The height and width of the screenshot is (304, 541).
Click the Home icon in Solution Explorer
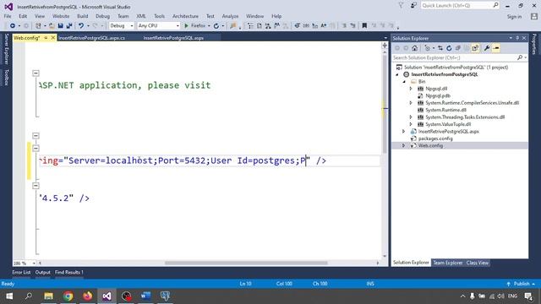click(415, 48)
